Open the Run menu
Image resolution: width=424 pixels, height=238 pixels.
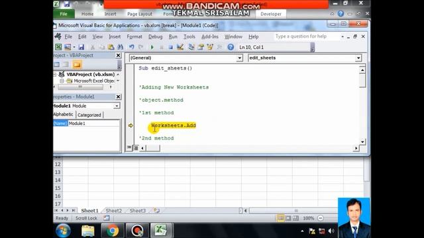pyautogui.click(x=173, y=36)
